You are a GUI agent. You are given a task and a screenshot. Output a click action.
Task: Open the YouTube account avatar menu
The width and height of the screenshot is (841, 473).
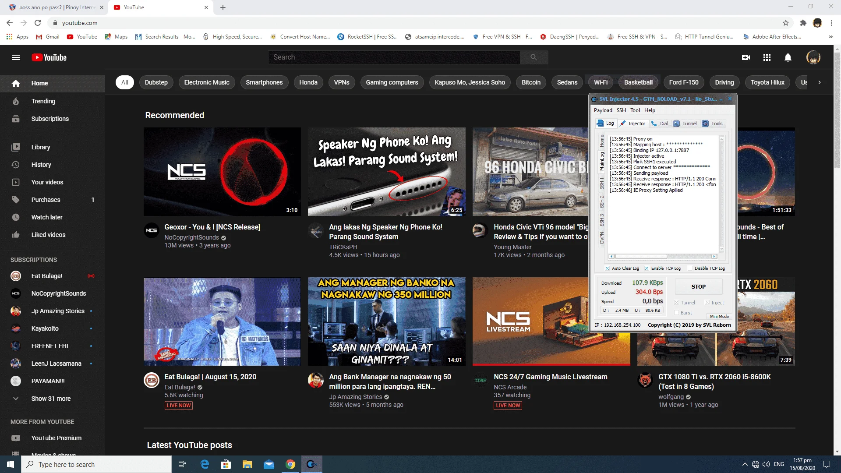point(813,57)
